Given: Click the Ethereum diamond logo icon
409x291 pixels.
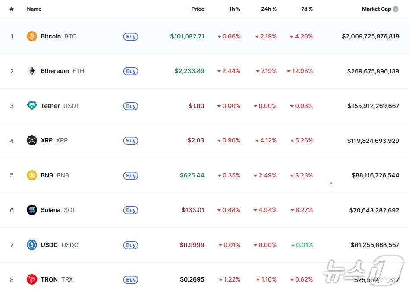Looking at the screenshot, I should [32, 71].
